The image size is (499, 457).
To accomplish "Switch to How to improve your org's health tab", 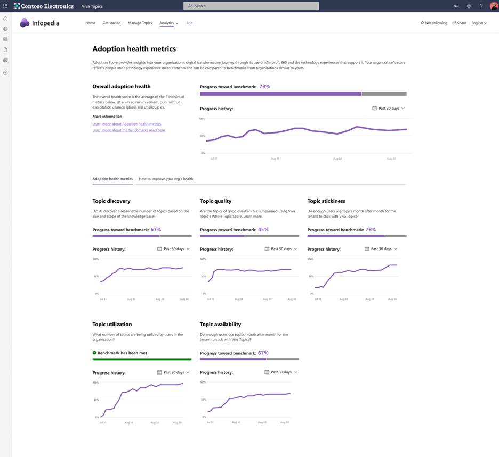I will (166, 179).
